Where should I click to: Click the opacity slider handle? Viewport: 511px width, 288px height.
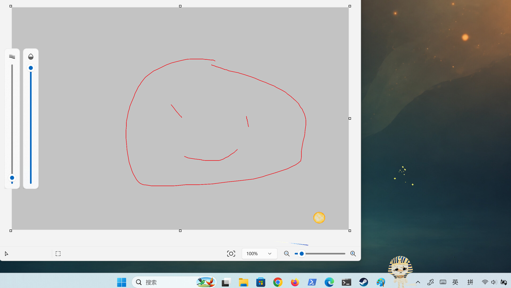[31, 68]
